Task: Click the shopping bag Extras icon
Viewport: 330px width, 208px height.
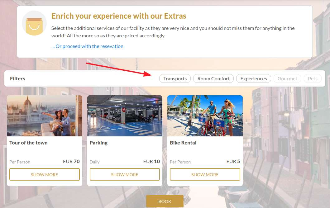Action: [x=34, y=23]
